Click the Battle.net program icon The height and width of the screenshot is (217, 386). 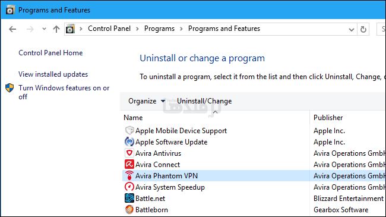(129, 198)
